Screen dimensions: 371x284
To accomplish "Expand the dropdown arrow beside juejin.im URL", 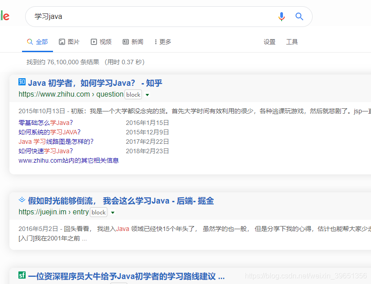I will tap(113, 213).
